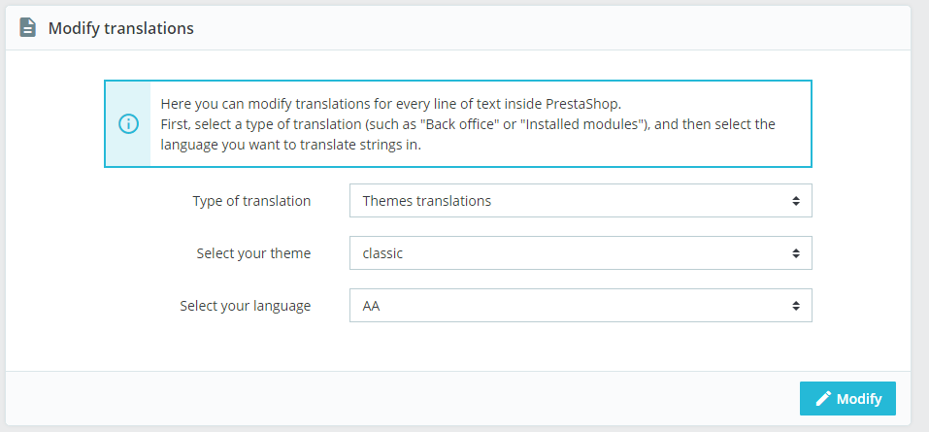Click the Select your theme label
929x432 pixels.
coord(253,253)
